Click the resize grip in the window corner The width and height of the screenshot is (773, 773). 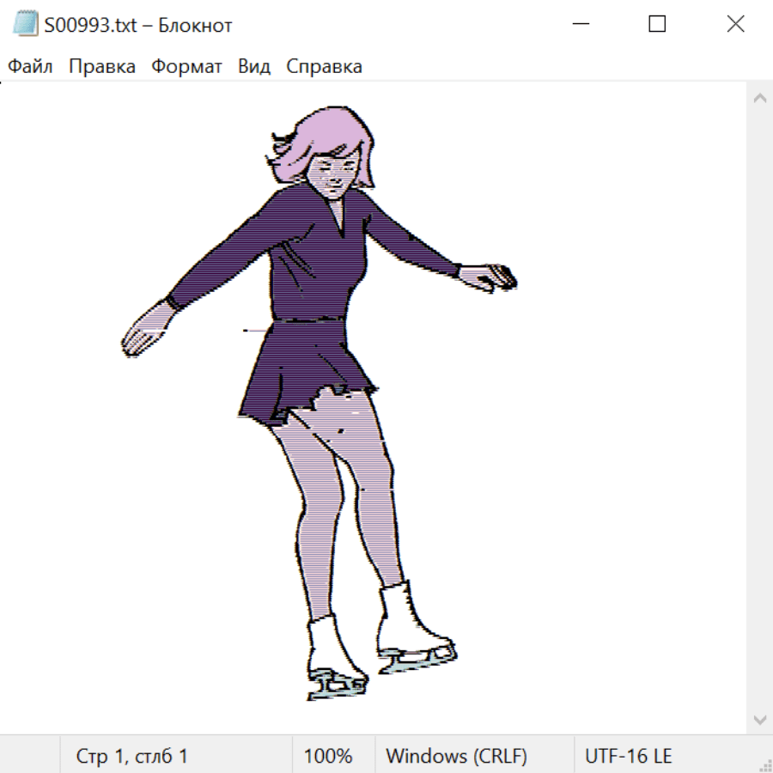coord(765,765)
